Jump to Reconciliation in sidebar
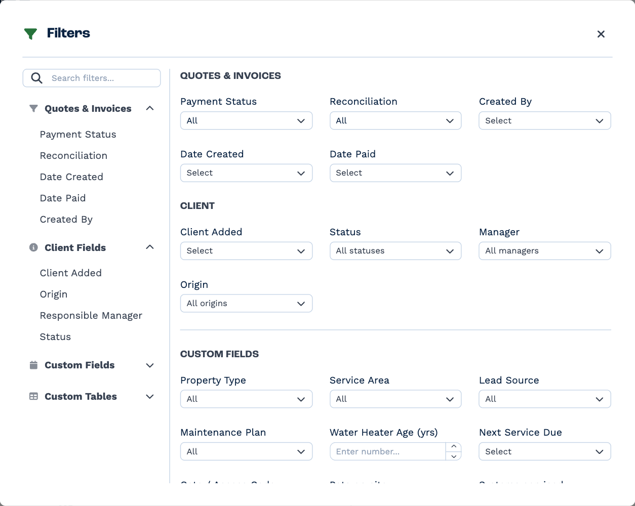635x506 pixels. coord(73,156)
